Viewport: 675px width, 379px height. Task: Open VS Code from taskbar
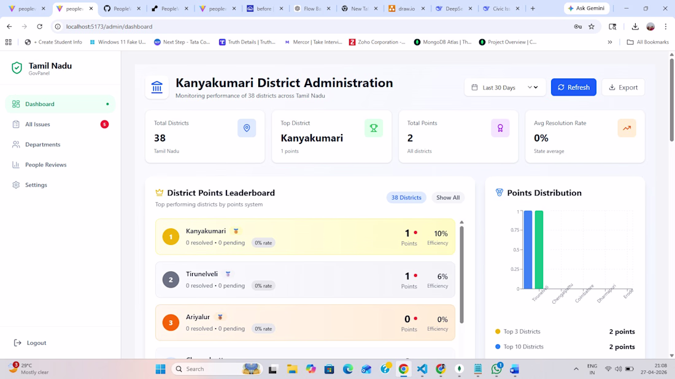tap(422, 369)
